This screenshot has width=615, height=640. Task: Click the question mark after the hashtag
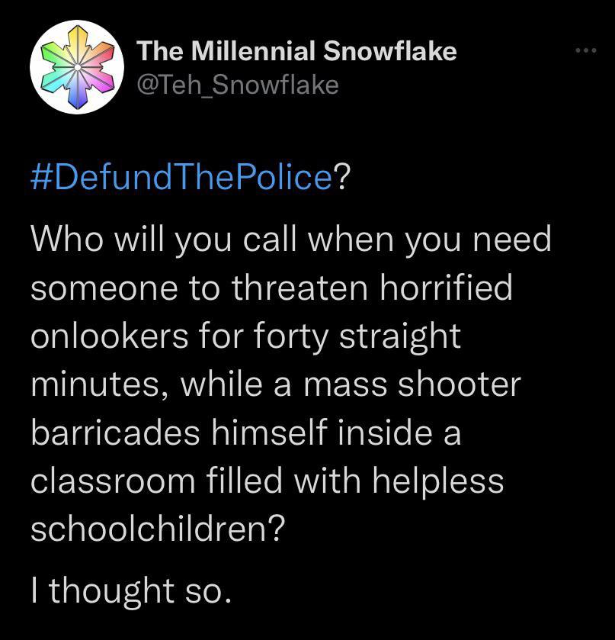click(341, 177)
